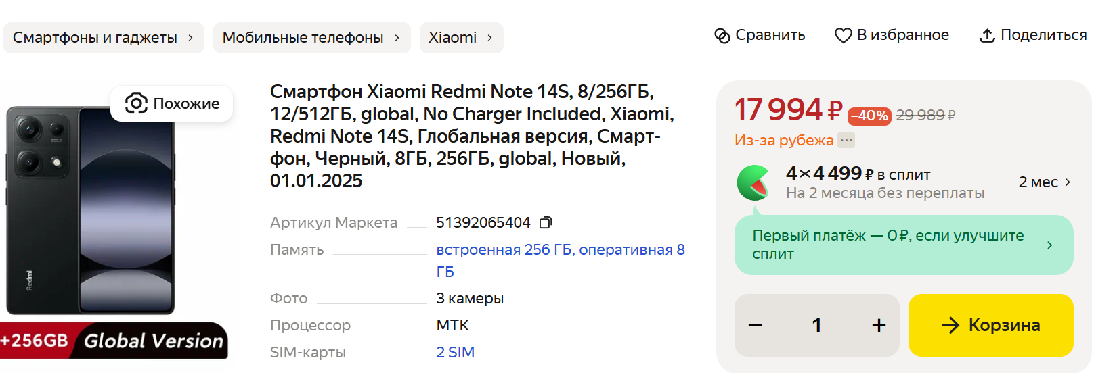
Task: Expand the first payment 0₽ banner
Action: click(904, 245)
